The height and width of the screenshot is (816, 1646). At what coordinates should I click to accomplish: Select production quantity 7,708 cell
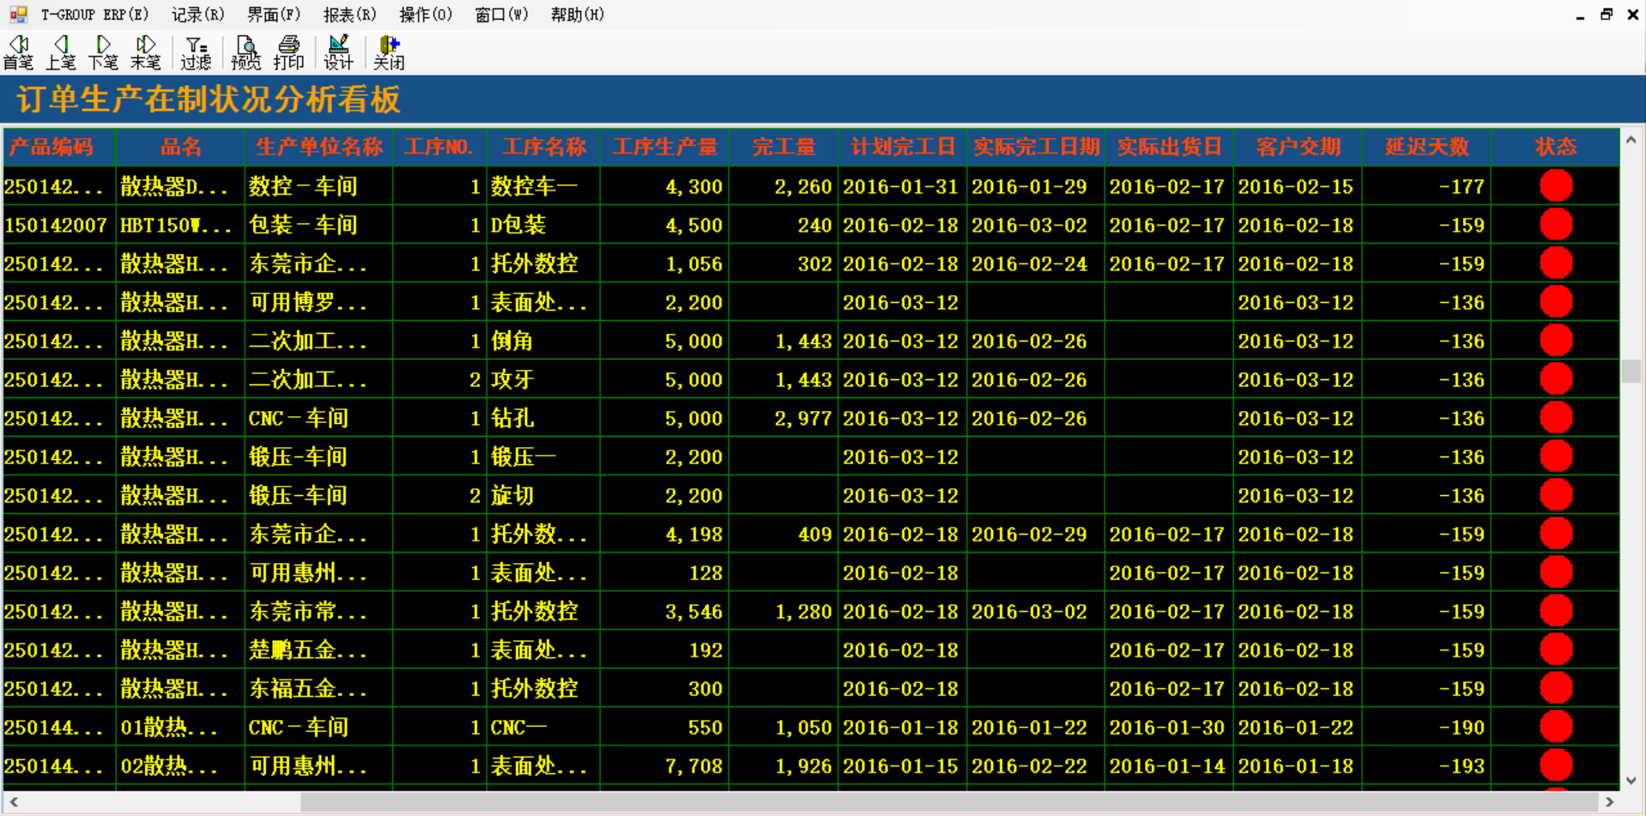pos(664,765)
